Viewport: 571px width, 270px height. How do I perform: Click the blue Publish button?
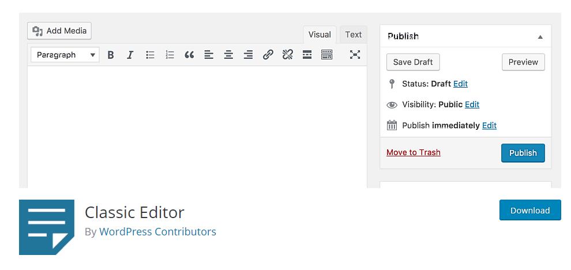523,153
